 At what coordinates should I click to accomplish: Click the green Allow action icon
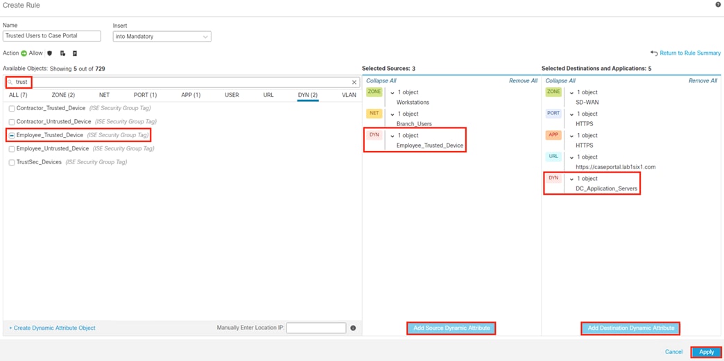[x=24, y=53]
